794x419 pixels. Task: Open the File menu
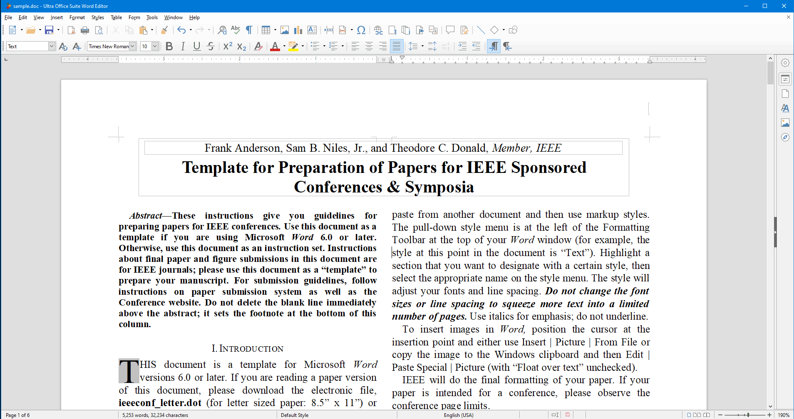(x=8, y=17)
